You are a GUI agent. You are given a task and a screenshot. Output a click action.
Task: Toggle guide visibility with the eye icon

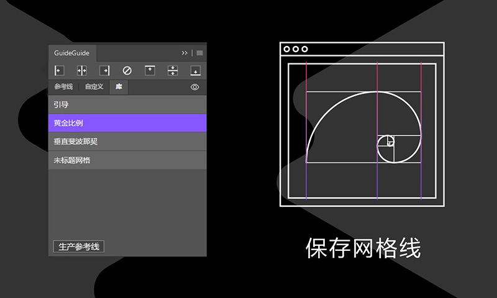[x=195, y=87]
